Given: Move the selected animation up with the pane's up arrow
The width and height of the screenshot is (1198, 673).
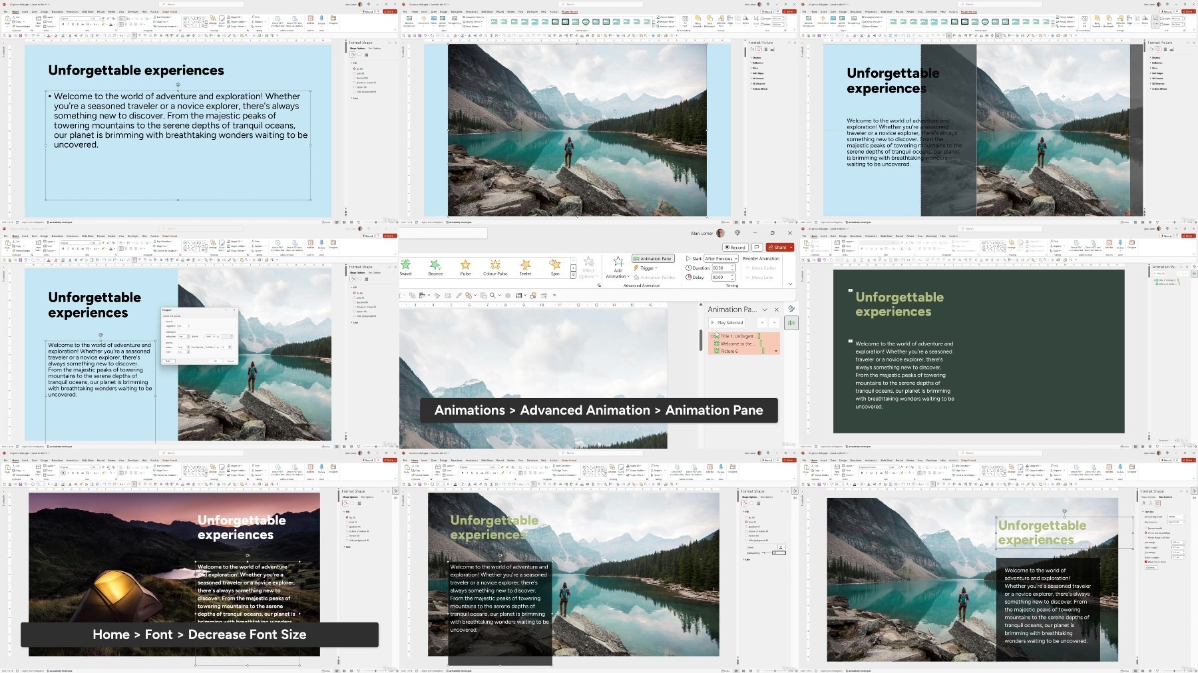Looking at the screenshot, I should pos(763,322).
